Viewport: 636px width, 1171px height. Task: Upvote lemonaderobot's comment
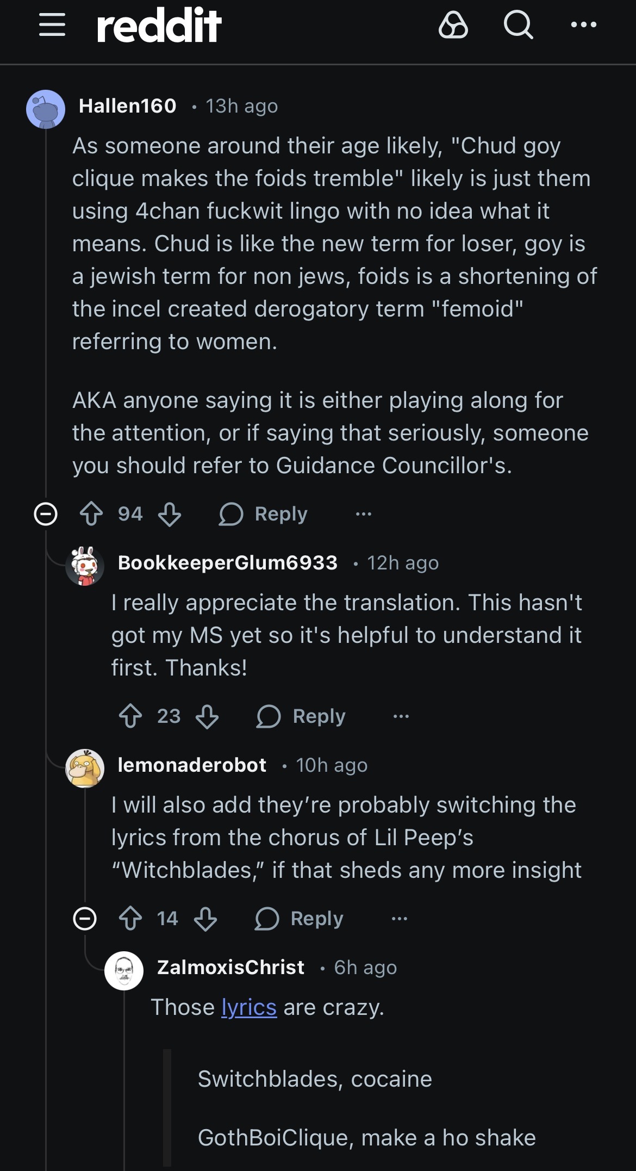pos(130,919)
